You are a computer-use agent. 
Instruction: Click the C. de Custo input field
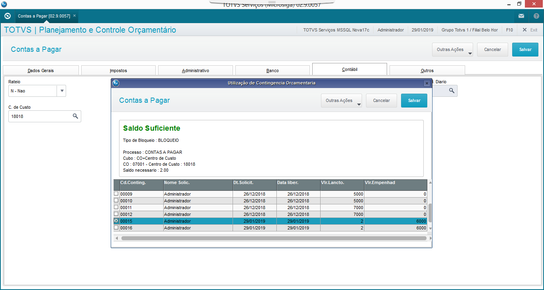point(45,116)
